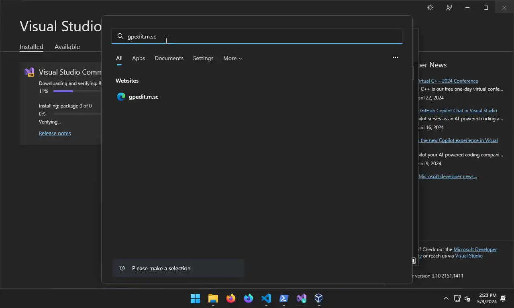Screen dimensions: 514x308
Task: Open GitHub Copilot Chat in Visual Studio link
Action: tap(458, 111)
